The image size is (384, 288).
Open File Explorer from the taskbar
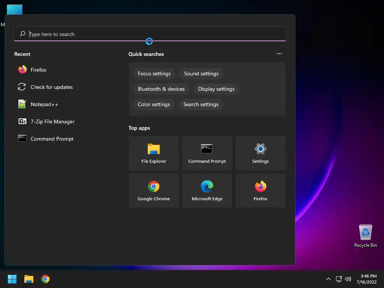point(28,279)
